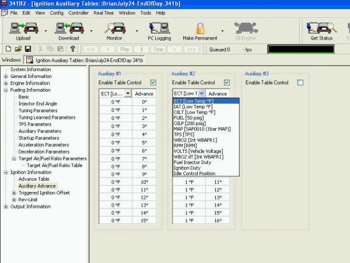Uncheck Auxiliary #2 Enable Table Control

coord(226,83)
